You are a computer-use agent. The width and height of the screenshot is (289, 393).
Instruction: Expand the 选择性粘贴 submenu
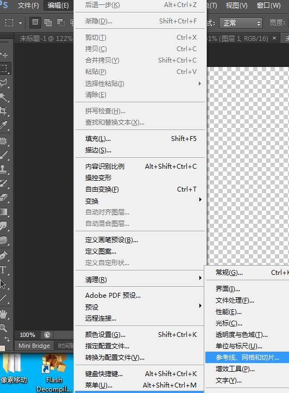140,83
